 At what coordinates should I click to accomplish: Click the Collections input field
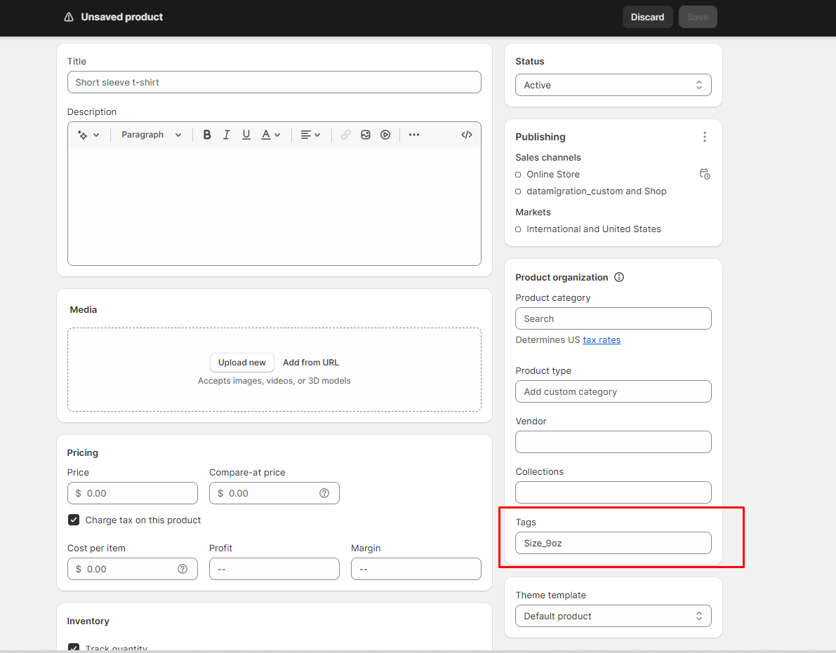613,492
